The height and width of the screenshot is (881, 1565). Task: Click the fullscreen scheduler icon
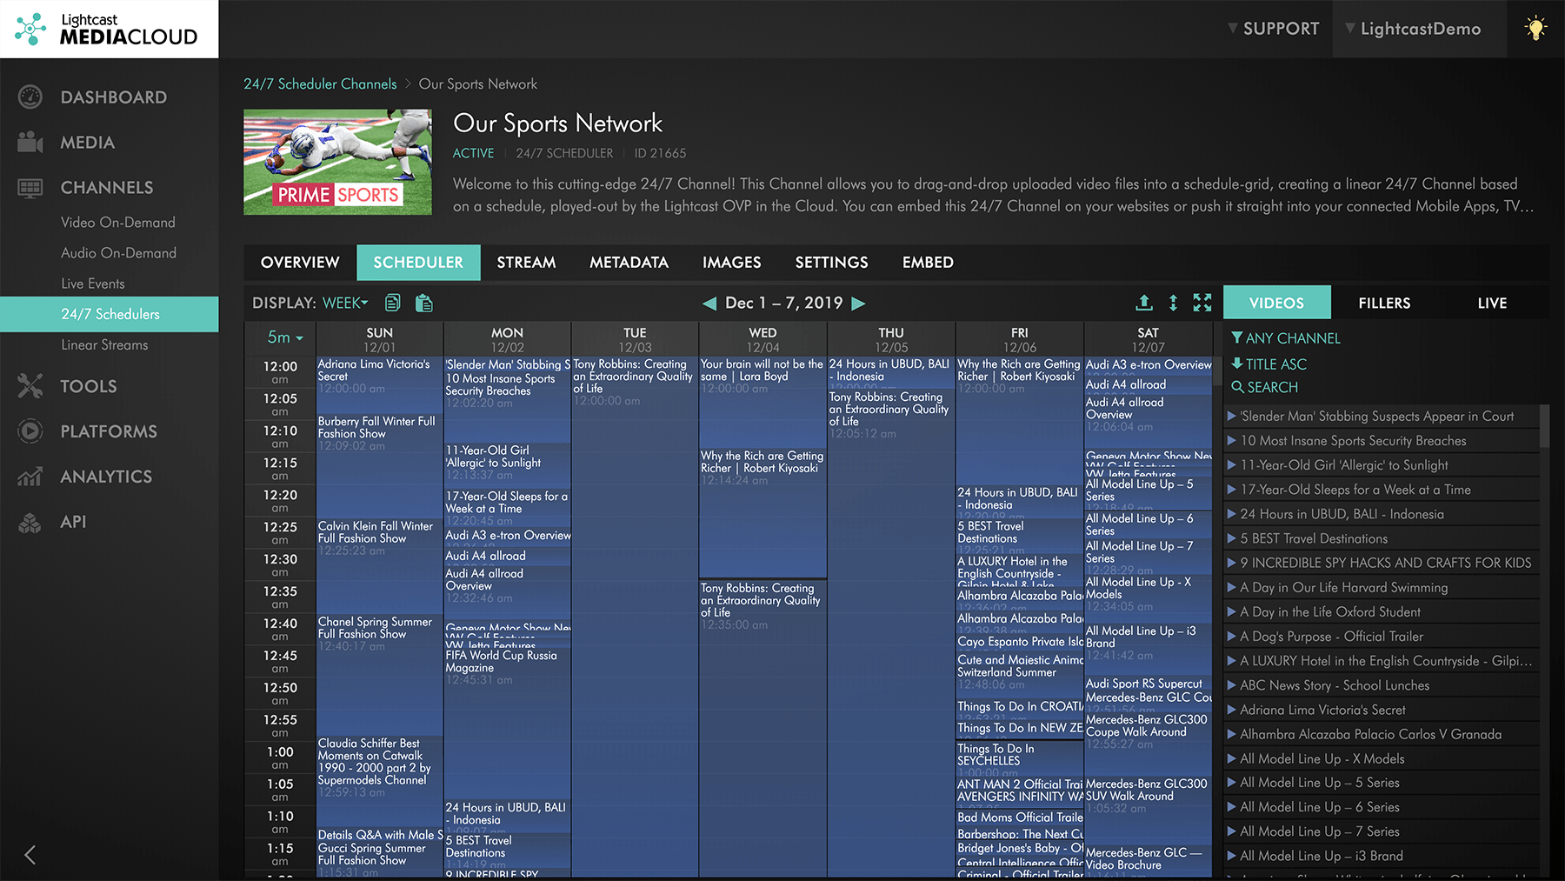[1202, 303]
